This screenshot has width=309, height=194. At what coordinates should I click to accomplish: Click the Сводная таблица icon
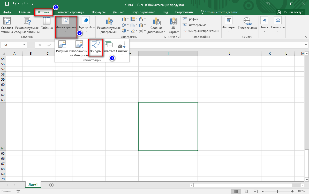(7, 21)
